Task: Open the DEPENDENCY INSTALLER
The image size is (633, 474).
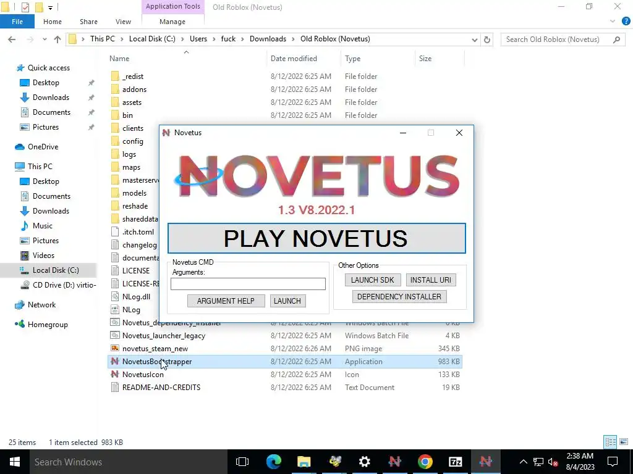Action: tap(399, 297)
